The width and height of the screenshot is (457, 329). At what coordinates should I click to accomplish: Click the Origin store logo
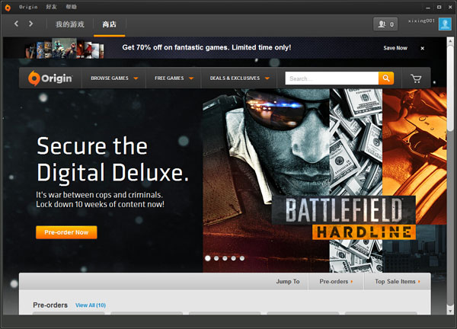tap(50, 78)
